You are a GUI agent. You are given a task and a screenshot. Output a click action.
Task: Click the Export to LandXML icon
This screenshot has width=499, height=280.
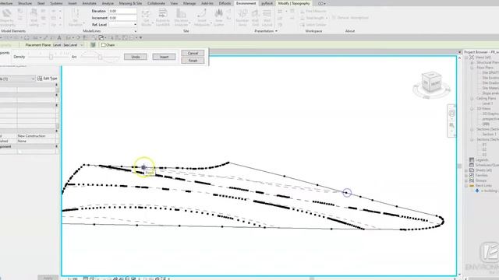pos(163,17)
